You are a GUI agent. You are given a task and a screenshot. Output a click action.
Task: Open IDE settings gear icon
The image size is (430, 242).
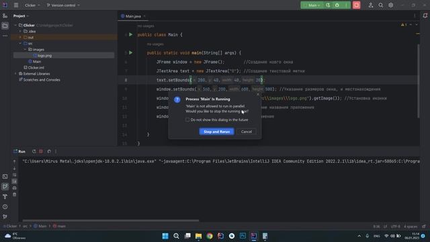[x=391, y=5]
